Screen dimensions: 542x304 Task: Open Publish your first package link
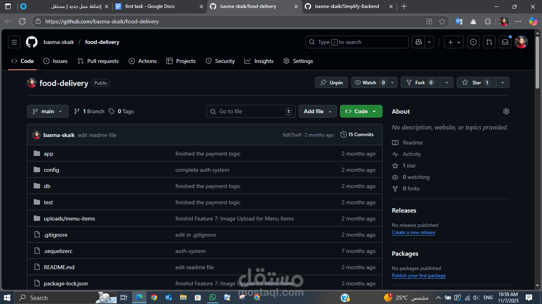pos(419,275)
